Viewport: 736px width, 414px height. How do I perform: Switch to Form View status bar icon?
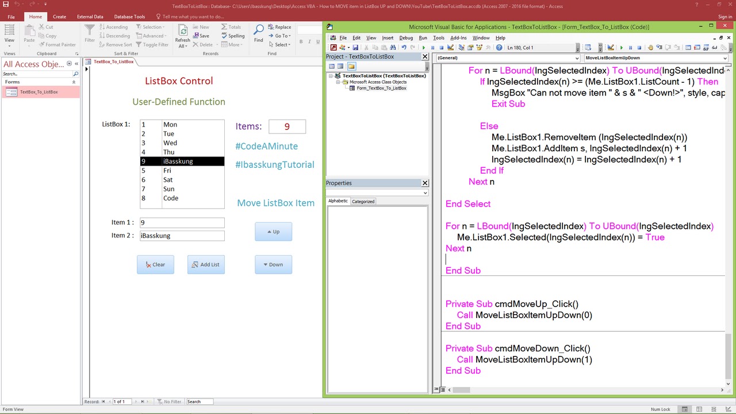coord(685,409)
